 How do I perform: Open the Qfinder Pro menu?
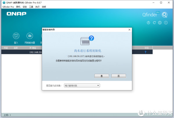click(x=8, y=7)
